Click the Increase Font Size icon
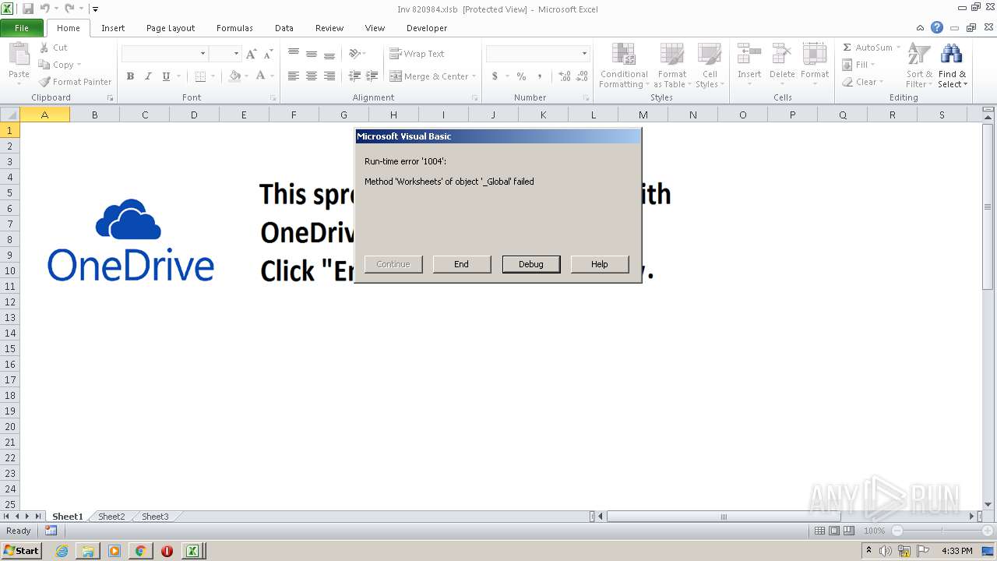997x561 pixels. [x=251, y=54]
